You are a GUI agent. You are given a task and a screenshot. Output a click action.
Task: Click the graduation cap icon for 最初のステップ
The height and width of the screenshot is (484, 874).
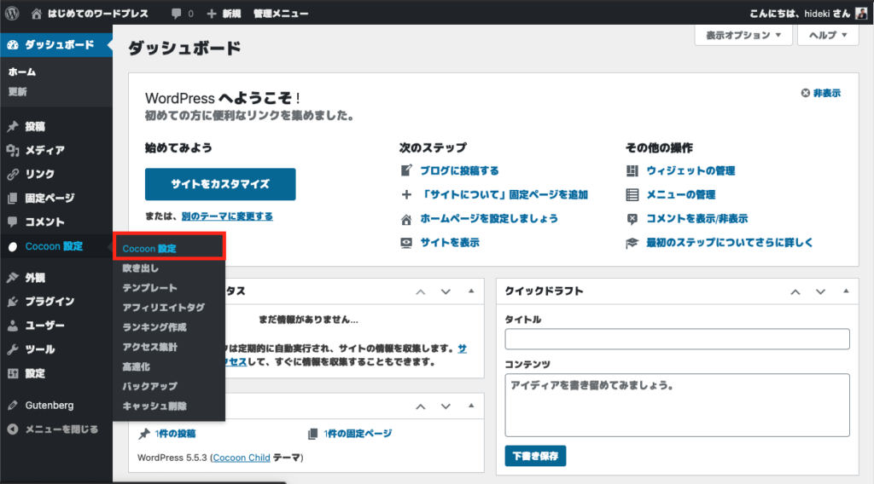tap(632, 243)
